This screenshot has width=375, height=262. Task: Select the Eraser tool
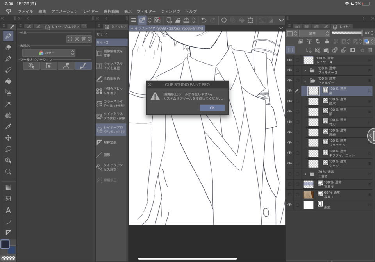click(x=8, y=48)
